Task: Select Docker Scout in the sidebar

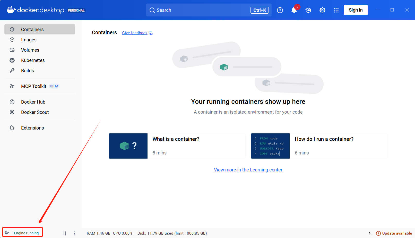Action: (40, 112)
